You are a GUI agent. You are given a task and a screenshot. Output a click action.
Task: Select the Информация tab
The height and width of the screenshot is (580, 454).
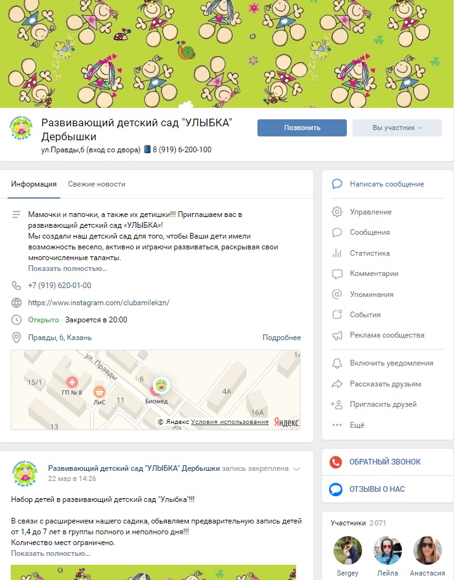34,184
